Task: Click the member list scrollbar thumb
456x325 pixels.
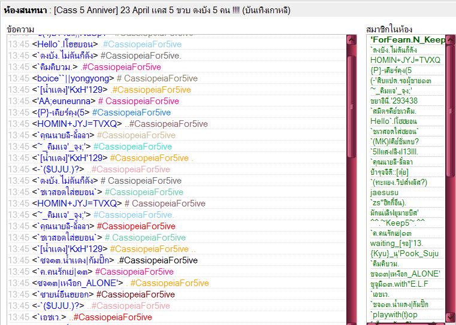Action: (x=450, y=111)
